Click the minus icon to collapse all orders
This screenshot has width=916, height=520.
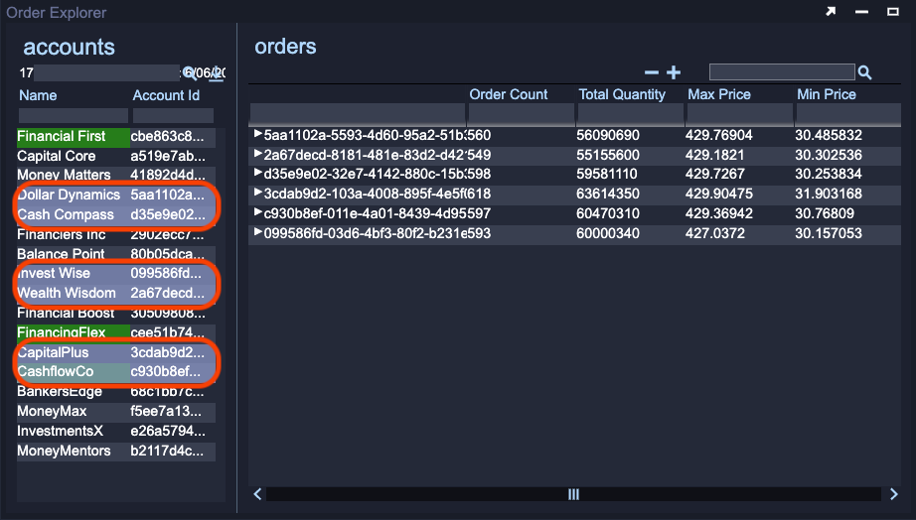[652, 72]
